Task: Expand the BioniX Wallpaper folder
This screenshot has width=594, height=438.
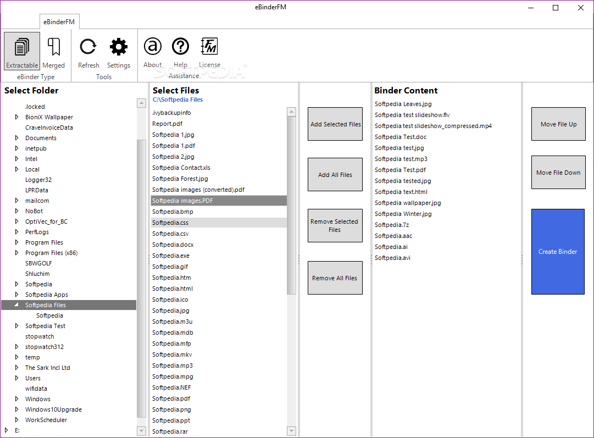Action: click(16, 117)
